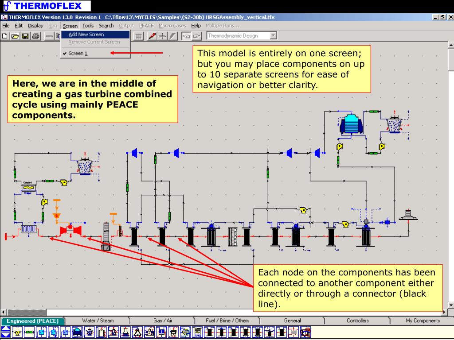Pick the yellow pump palette icon
Image resolution: width=454 pixels, height=340 pixels.
point(17,332)
